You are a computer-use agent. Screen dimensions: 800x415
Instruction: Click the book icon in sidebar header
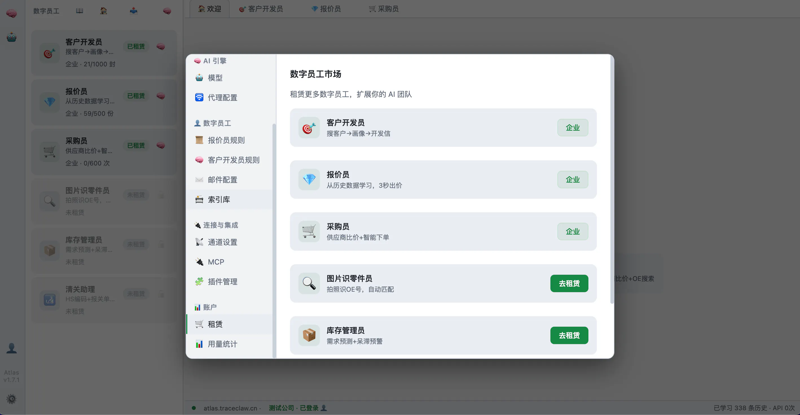click(80, 11)
